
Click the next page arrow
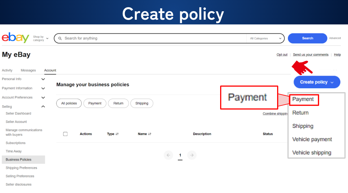192,155
